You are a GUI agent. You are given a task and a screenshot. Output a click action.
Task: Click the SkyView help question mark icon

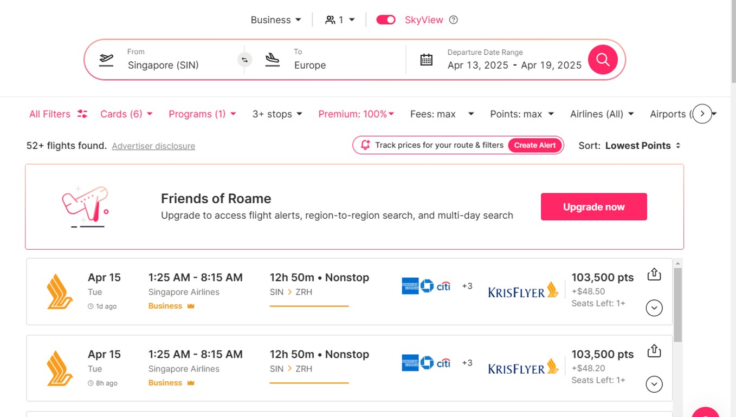point(454,20)
